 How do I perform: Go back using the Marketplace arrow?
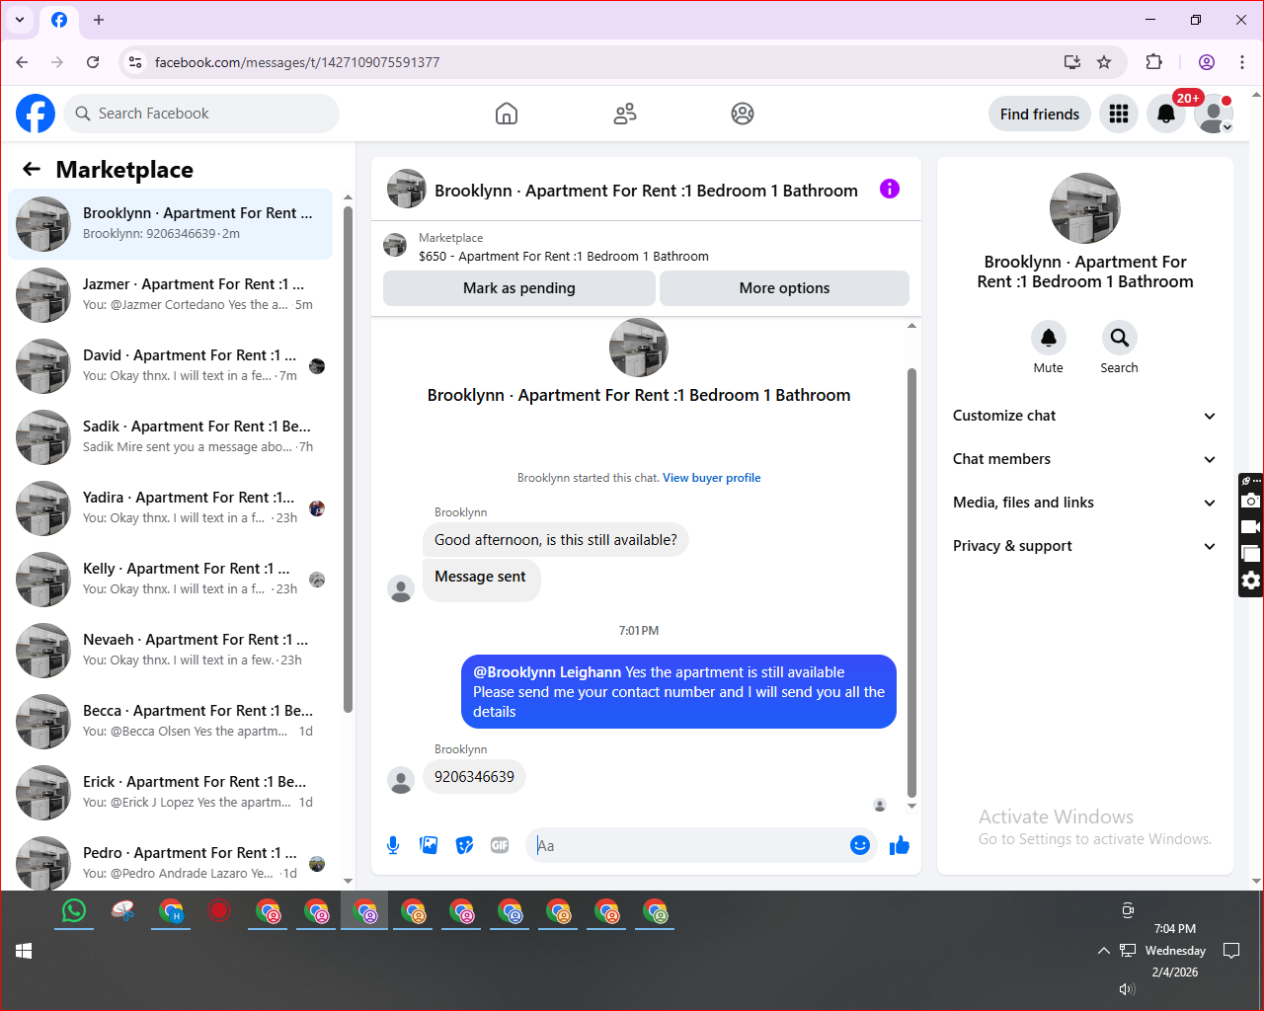(x=32, y=169)
